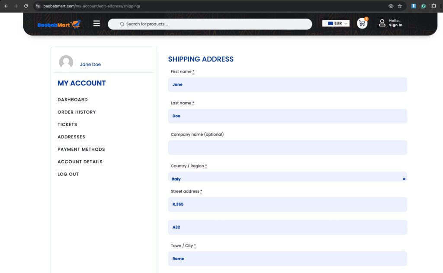Click the browser back arrow
The image size is (443, 273).
tap(5, 6)
